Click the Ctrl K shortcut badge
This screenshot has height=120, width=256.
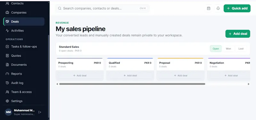[143, 8]
